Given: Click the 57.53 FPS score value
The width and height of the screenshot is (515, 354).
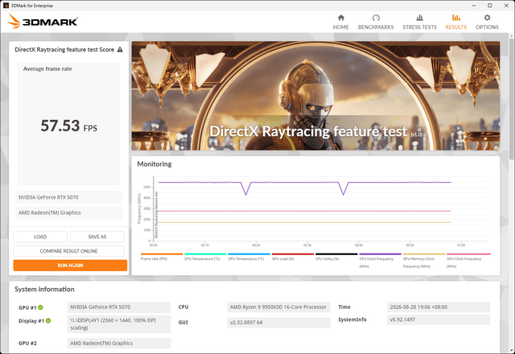Looking at the screenshot, I should [68, 126].
